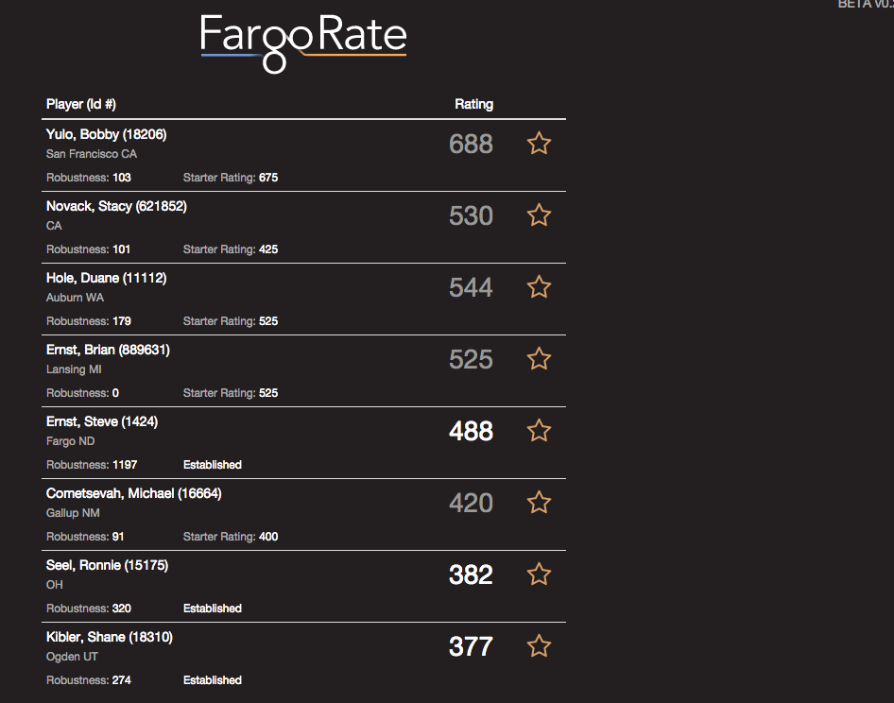894x703 pixels.
Task: Click the Rating column header
Action: pos(473,104)
